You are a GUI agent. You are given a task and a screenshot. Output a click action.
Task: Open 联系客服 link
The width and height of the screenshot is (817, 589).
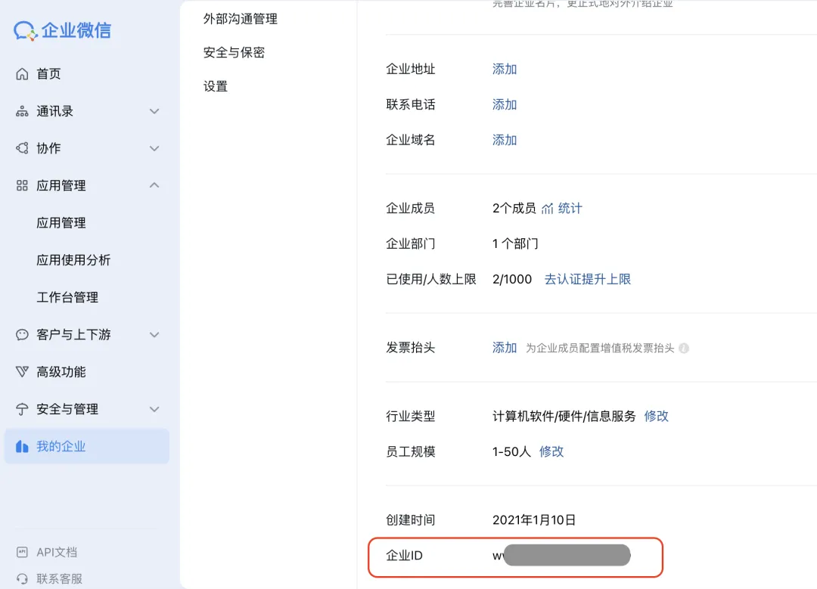[60, 578]
